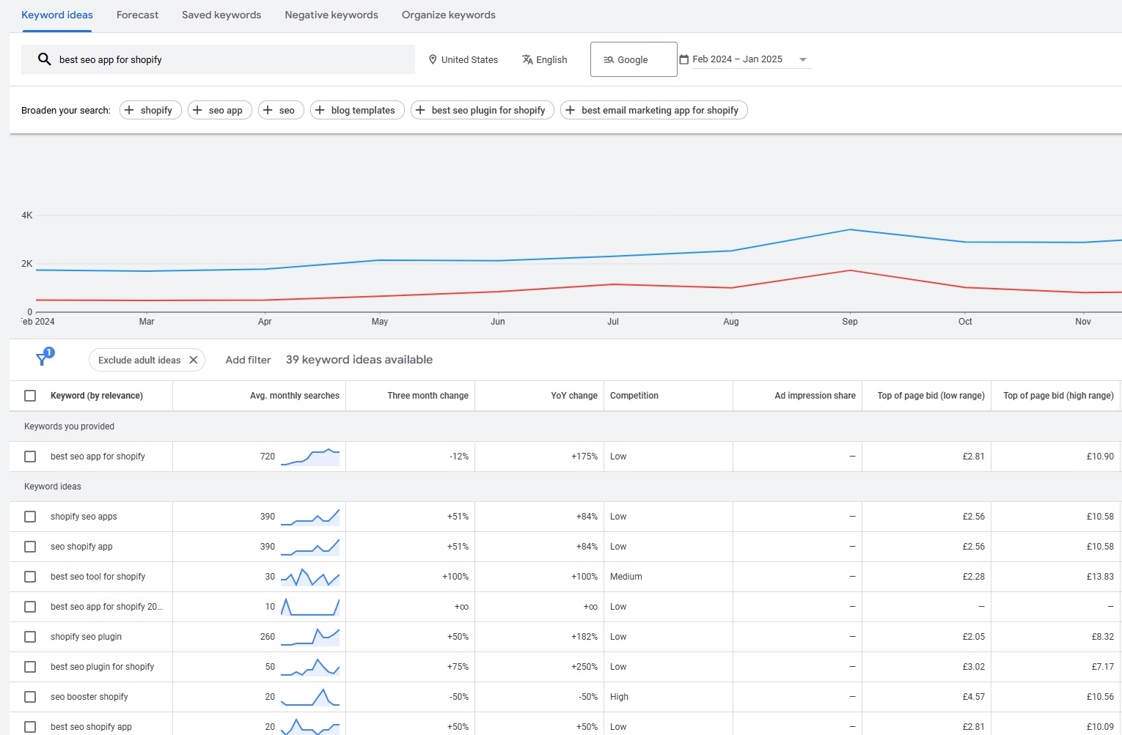Image resolution: width=1122 pixels, height=735 pixels.
Task: Check the best seo app for shopify row
Action: [x=30, y=457]
